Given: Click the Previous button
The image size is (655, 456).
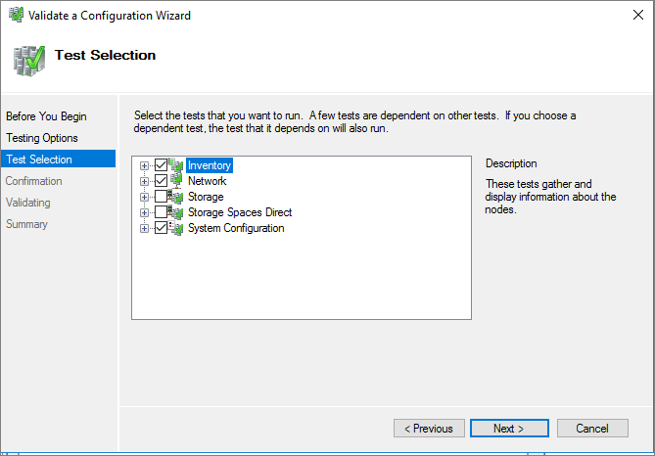Looking at the screenshot, I should pos(429,429).
